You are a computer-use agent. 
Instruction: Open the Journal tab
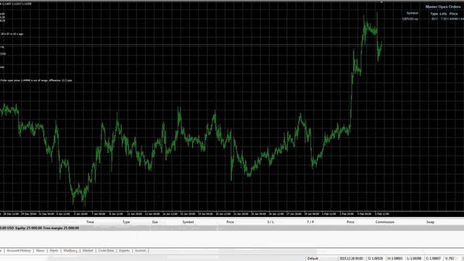click(x=140, y=251)
